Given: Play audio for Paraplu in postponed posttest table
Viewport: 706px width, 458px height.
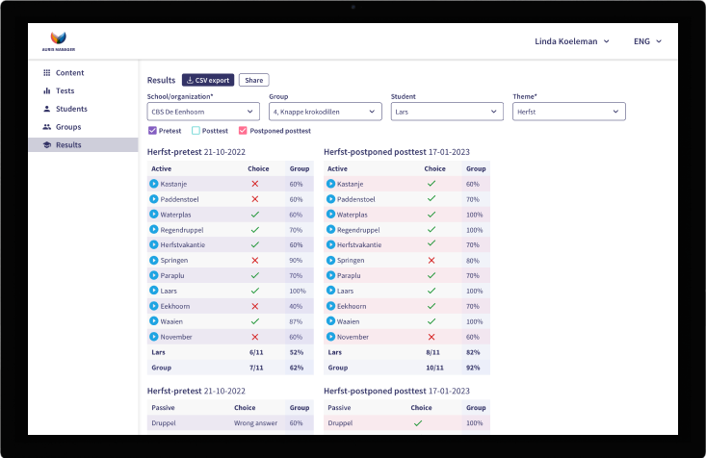Looking at the screenshot, I should tap(331, 275).
